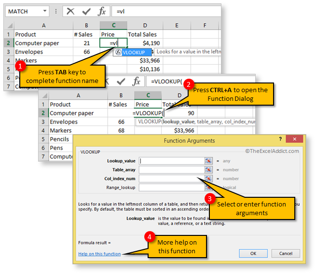Select column C header in middle worksheet

point(148,96)
